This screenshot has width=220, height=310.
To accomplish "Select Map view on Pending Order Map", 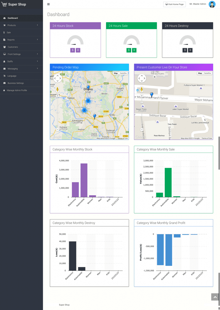I will [116, 73].
